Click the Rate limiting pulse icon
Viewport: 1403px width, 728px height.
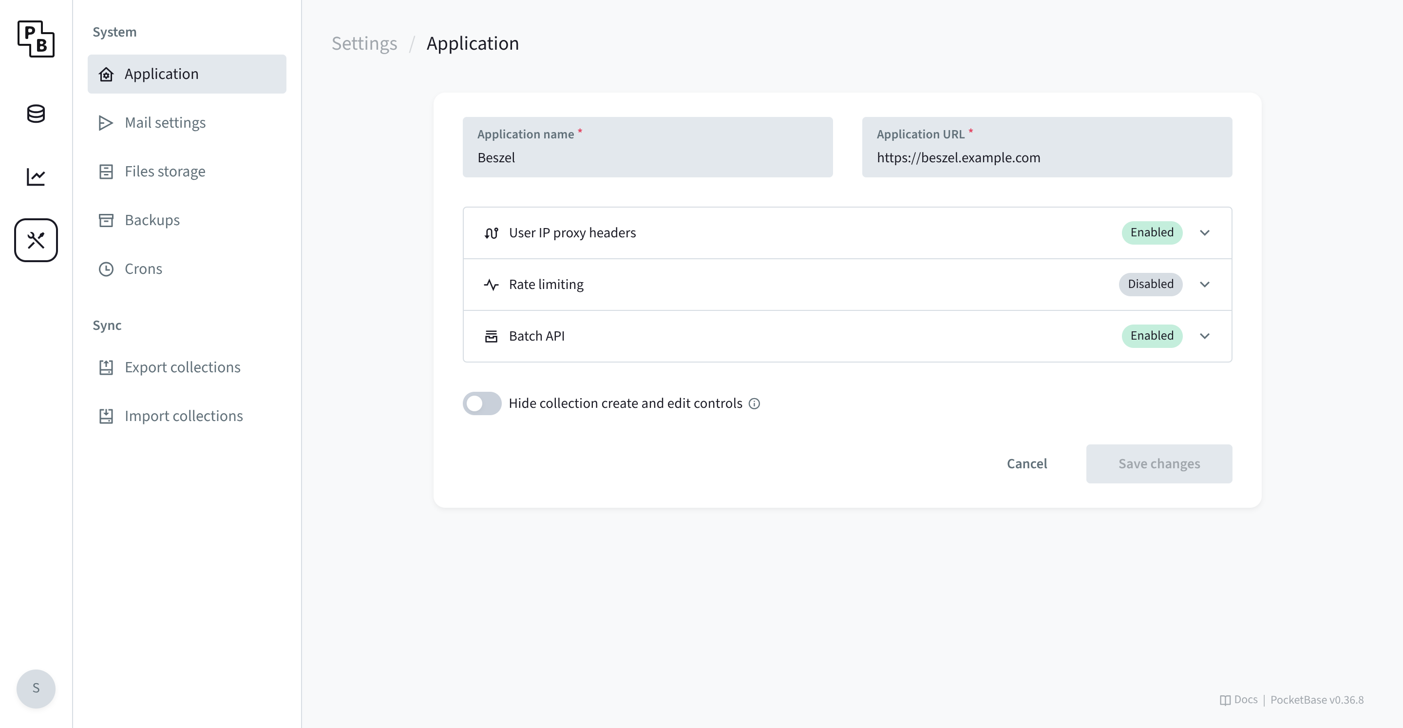[x=491, y=285]
